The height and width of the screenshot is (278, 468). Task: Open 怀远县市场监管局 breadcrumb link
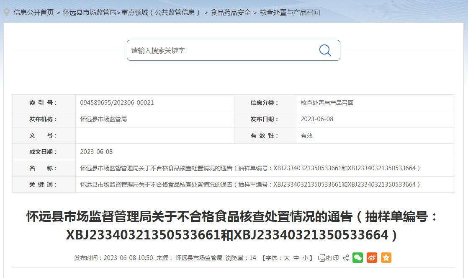tap(89, 13)
